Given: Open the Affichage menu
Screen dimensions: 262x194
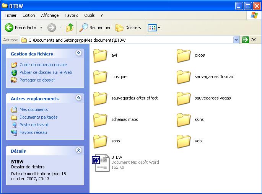Looking at the screenshot, I should (50, 15).
